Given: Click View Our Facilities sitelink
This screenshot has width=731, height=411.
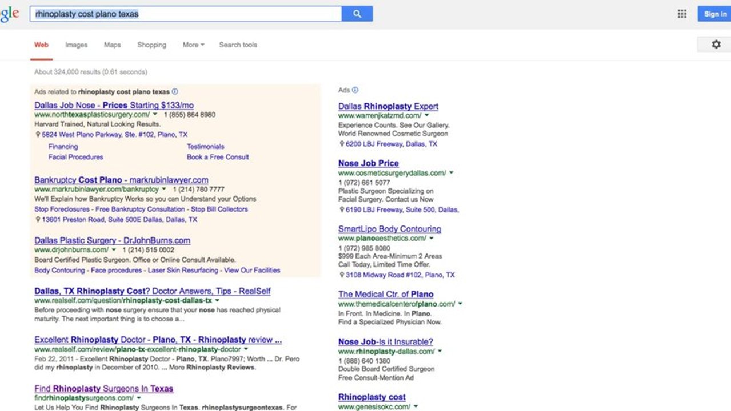Looking at the screenshot, I should coord(252,271).
